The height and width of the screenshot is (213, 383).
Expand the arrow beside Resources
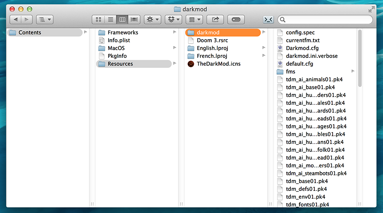click(x=175, y=63)
